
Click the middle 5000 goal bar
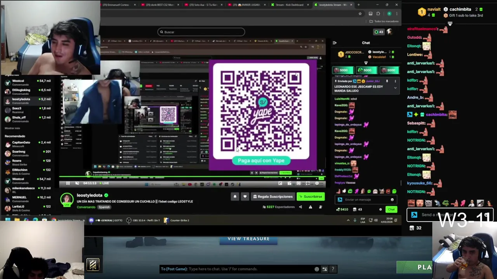367,70
